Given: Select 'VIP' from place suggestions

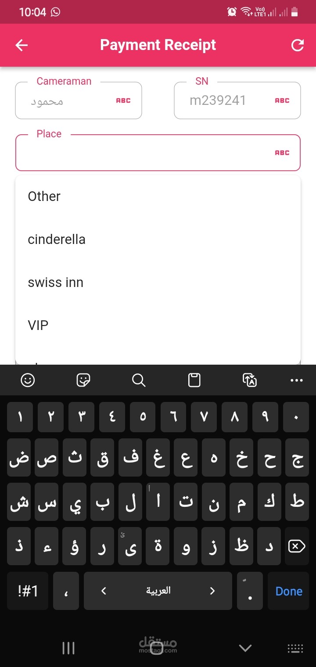Looking at the screenshot, I should coord(38,326).
